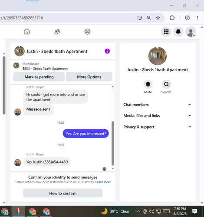Open the Learn more link
Image resolution: width=204 pixels, height=217 pixels.
(x=103, y=182)
